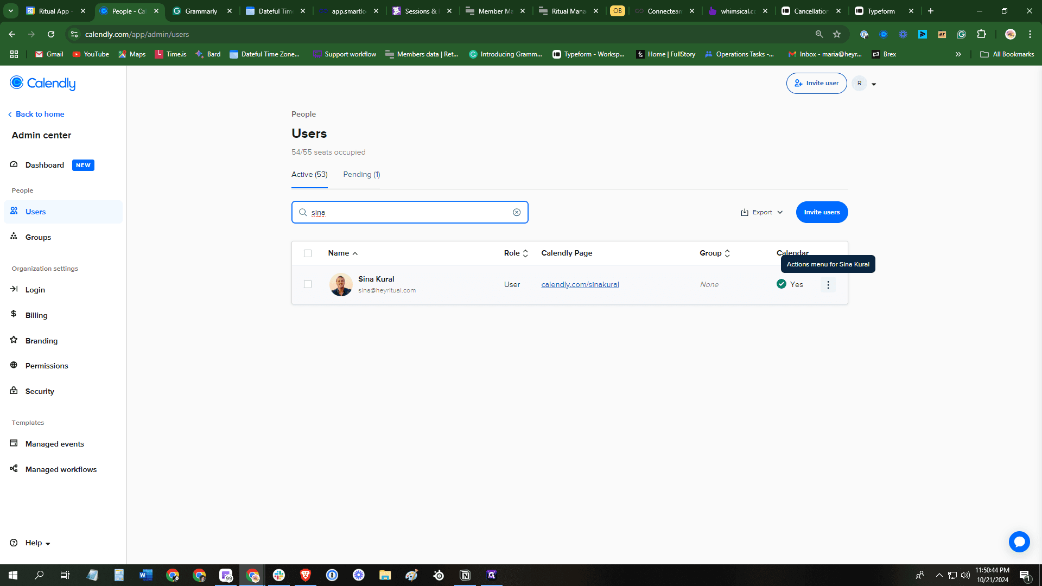Image resolution: width=1042 pixels, height=586 pixels.
Task: Click the Billing dollar icon
Action: tap(14, 314)
